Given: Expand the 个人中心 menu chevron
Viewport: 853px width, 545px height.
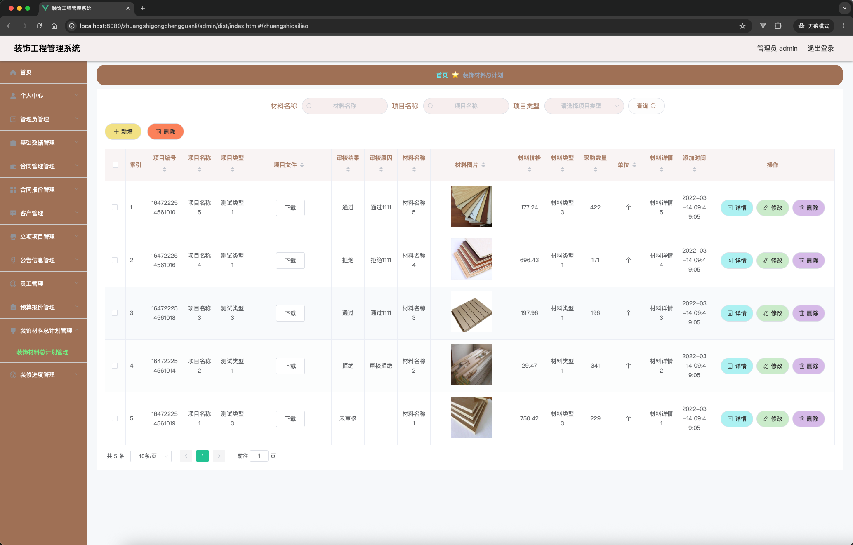Looking at the screenshot, I should click(x=77, y=95).
